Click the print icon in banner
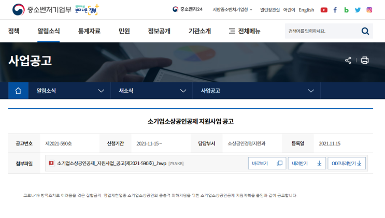The image size is (385, 218). pyautogui.click(x=365, y=61)
